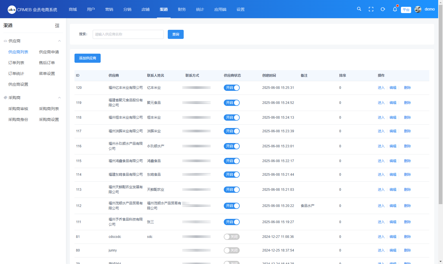Click the search magnifier icon in header
443x264 pixels.
(359, 9)
